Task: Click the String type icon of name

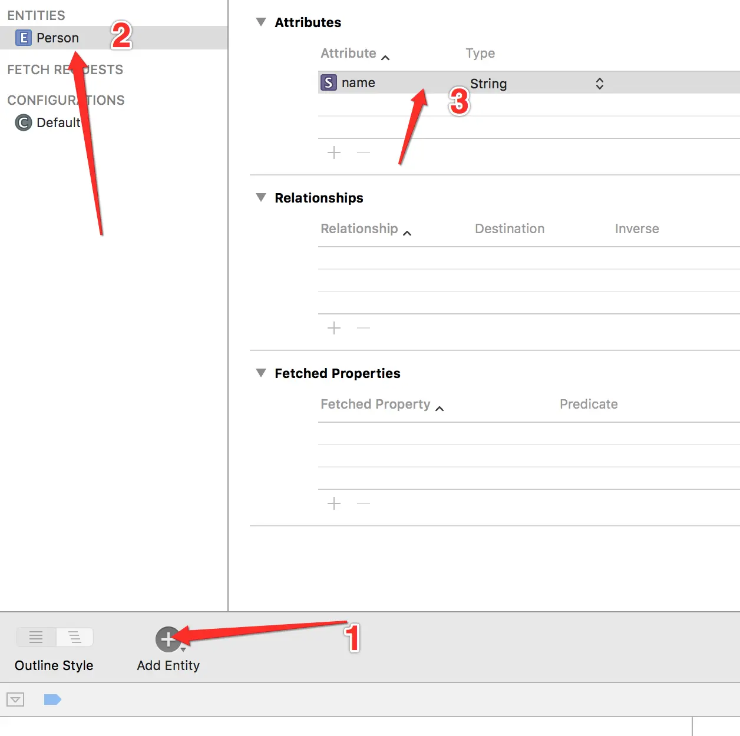Action: 329,82
